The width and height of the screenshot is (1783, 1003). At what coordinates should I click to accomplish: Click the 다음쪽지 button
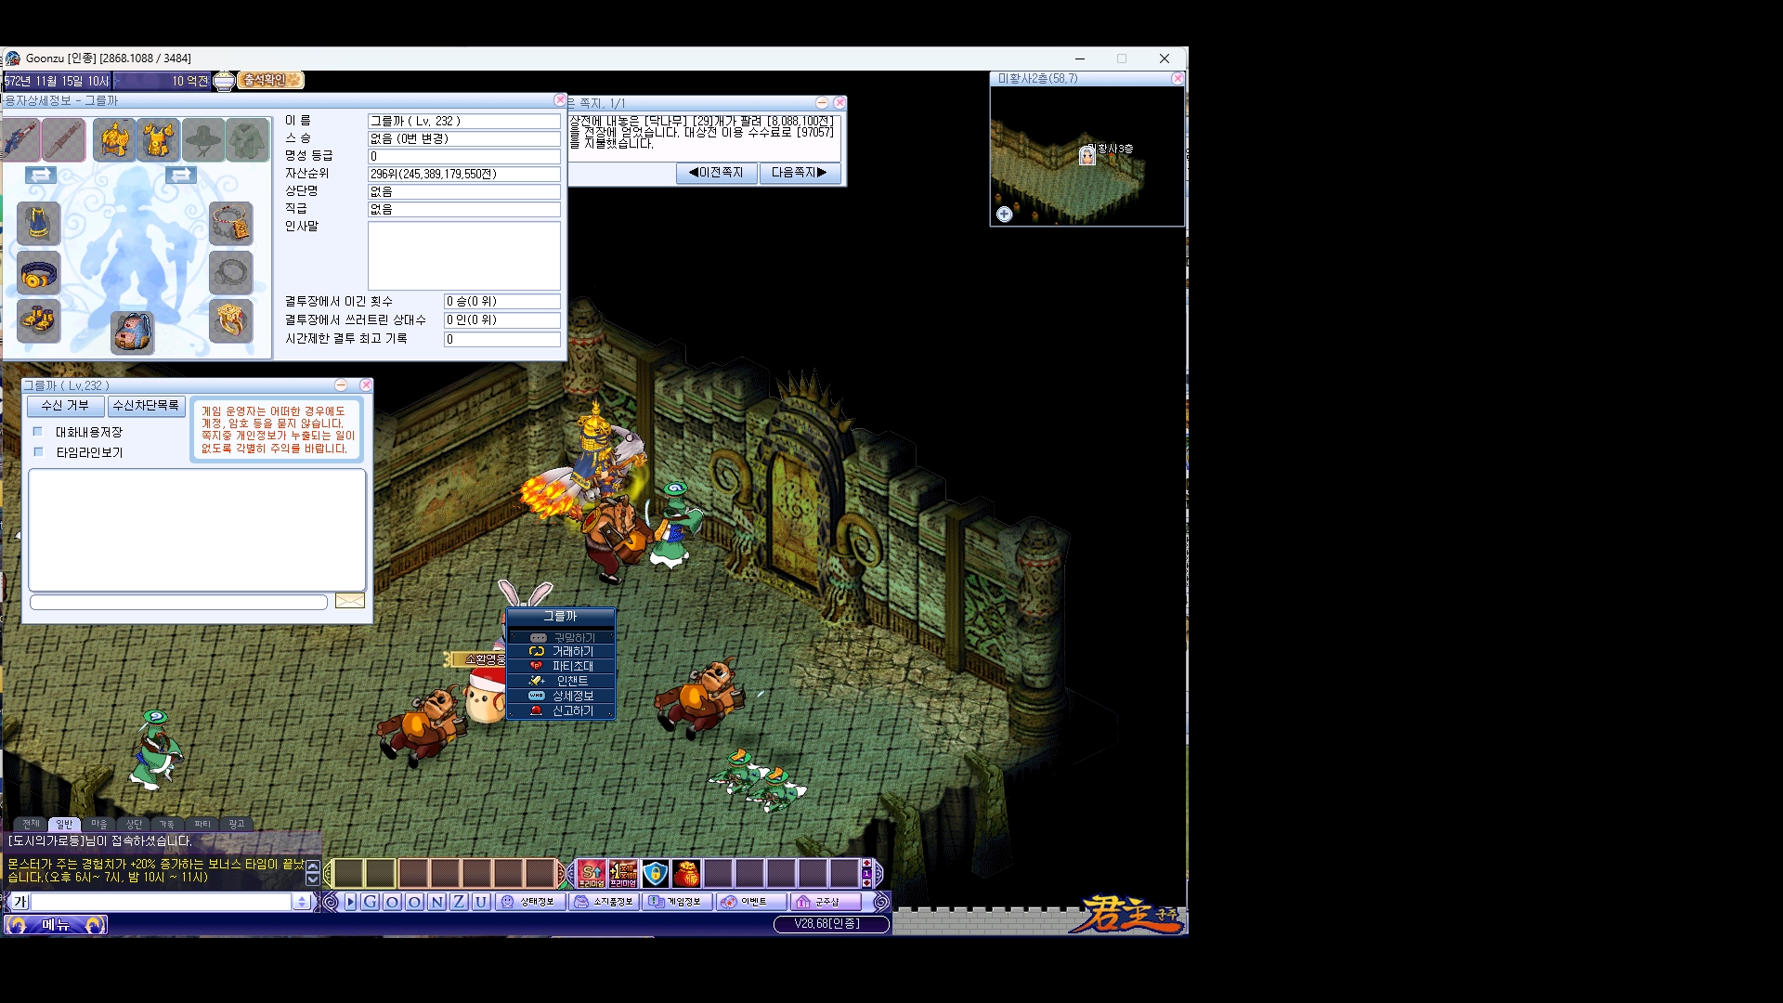[x=799, y=173]
